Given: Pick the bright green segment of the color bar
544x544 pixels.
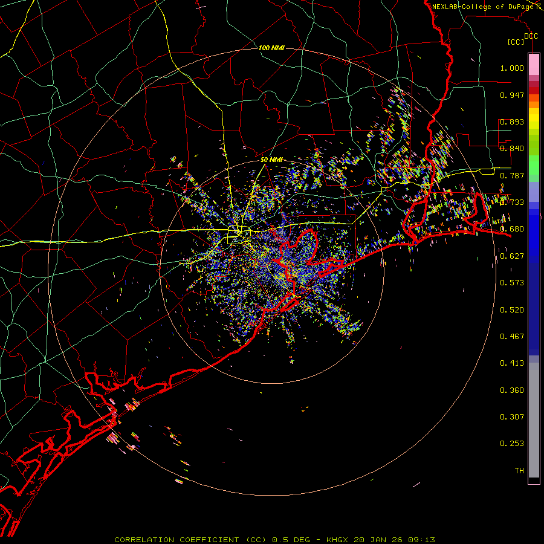Looking at the screenshot, I should point(534,165).
